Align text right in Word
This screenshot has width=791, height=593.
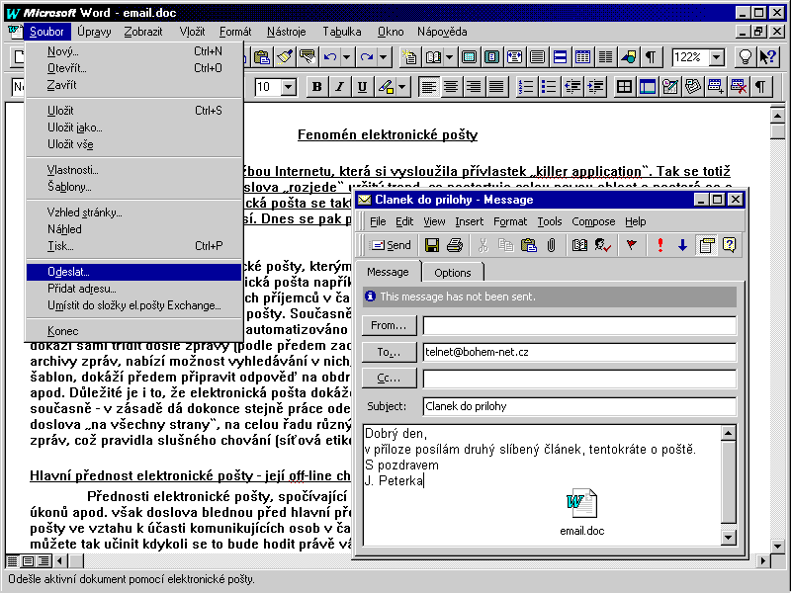(x=474, y=87)
